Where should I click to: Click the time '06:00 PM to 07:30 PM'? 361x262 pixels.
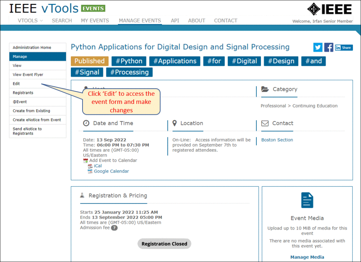pyautogui.click(x=123, y=145)
